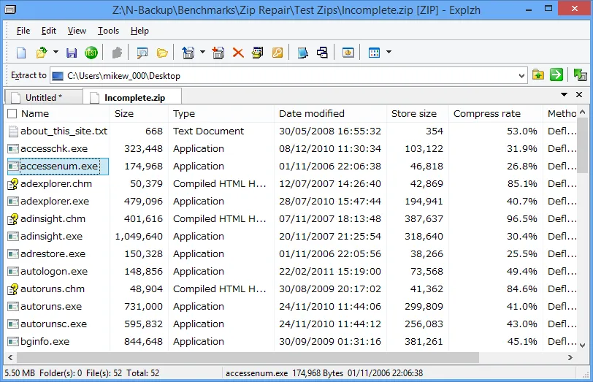
Task: Click the folder-up icon beside extract path
Action: point(537,75)
